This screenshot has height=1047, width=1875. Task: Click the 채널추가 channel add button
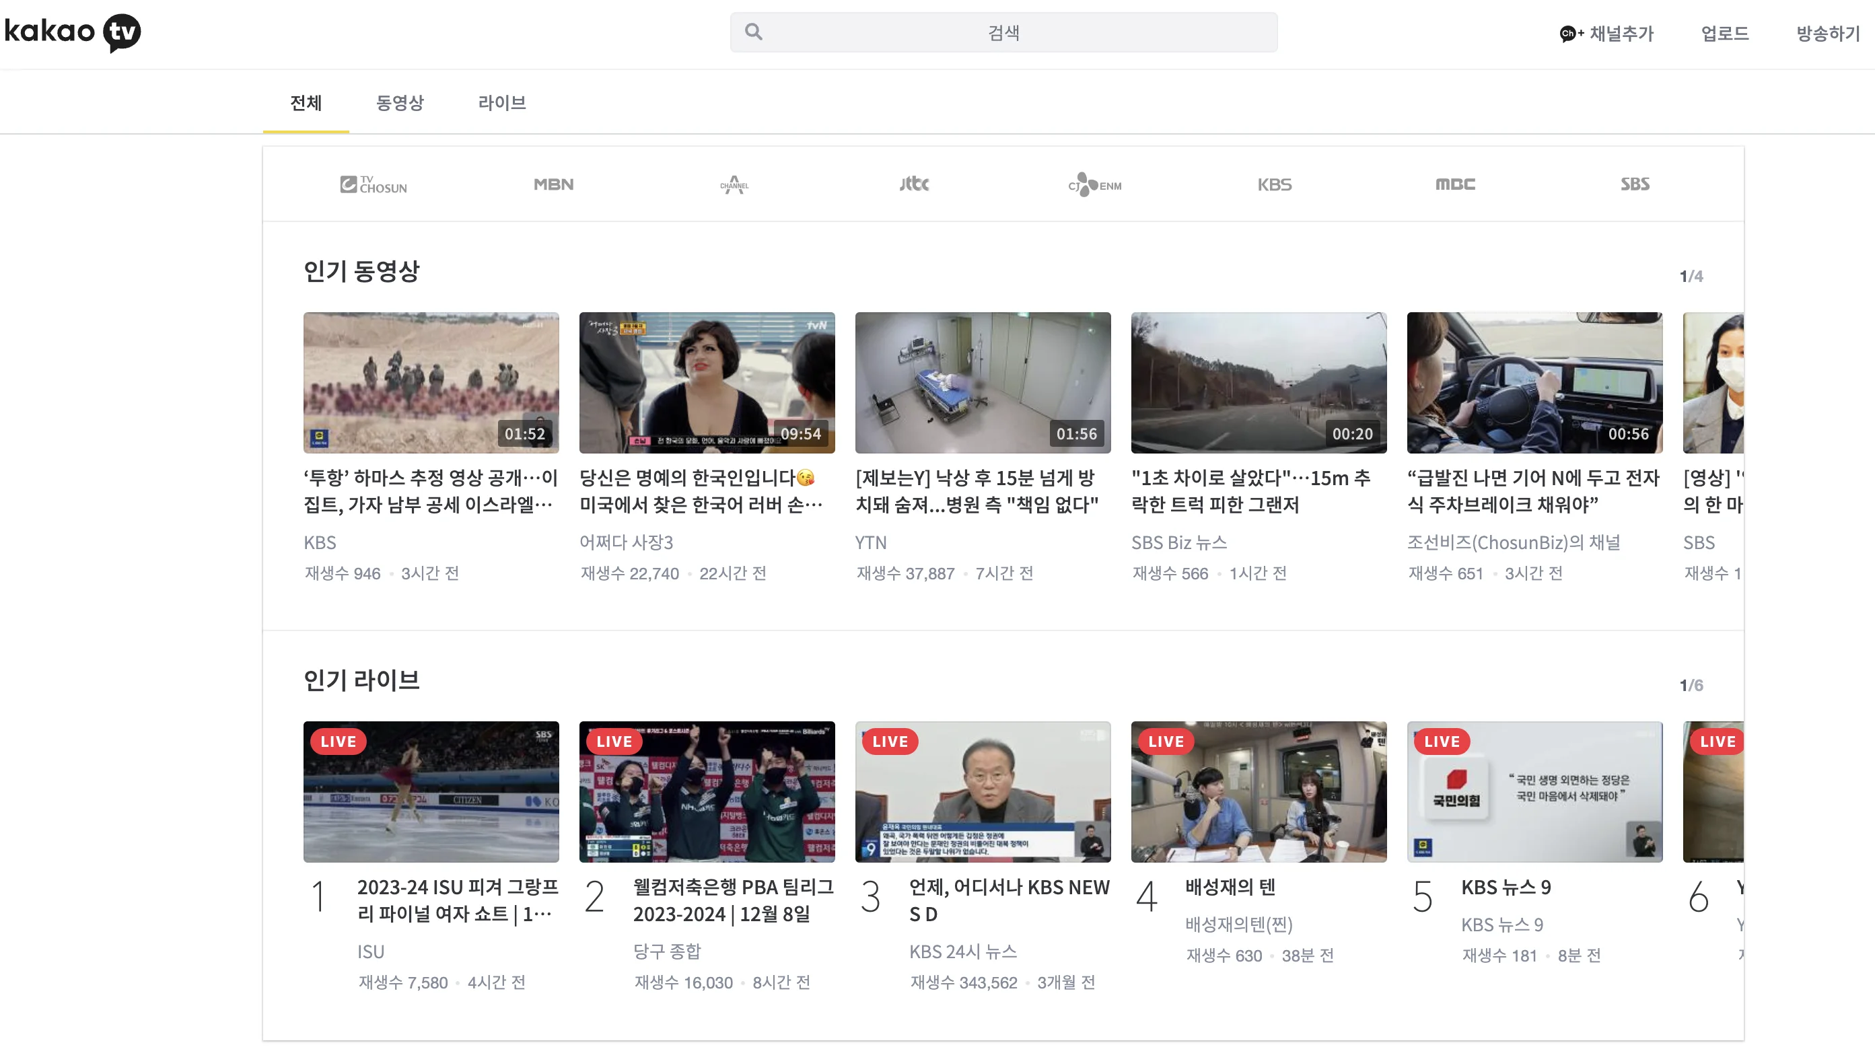click(x=1606, y=34)
